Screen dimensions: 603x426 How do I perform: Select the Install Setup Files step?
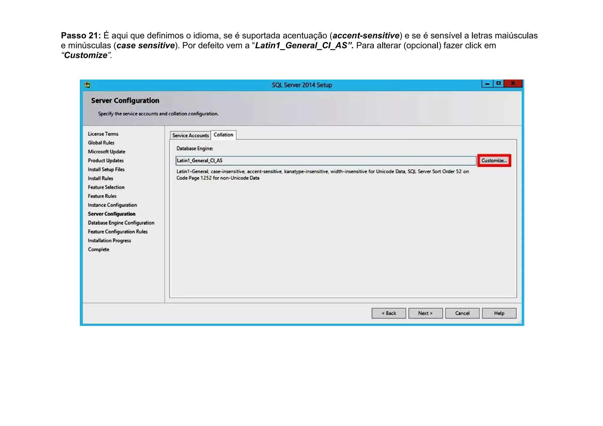pyautogui.click(x=106, y=169)
